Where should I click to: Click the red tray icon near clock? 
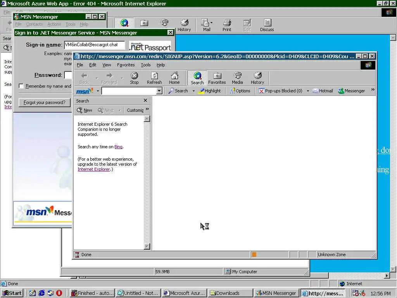pyautogui.click(x=363, y=293)
